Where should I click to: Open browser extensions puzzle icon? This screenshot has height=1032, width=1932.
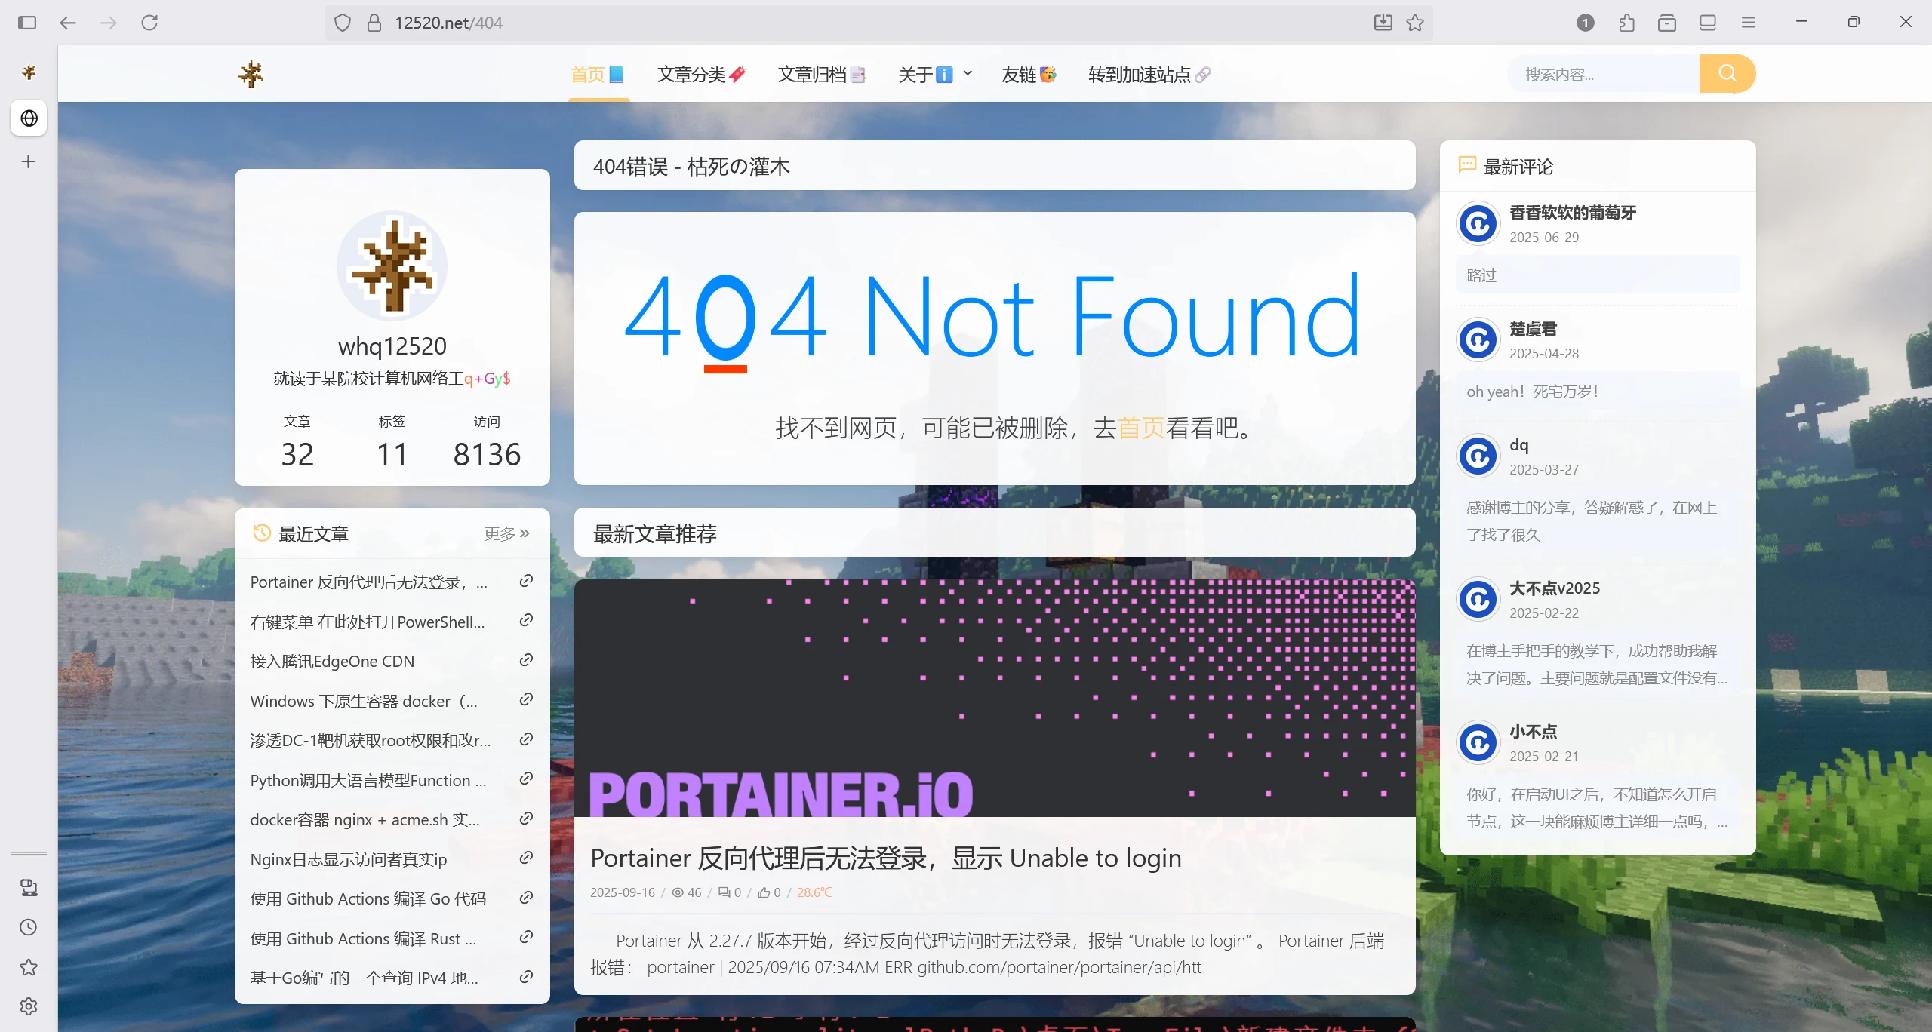coord(1626,23)
